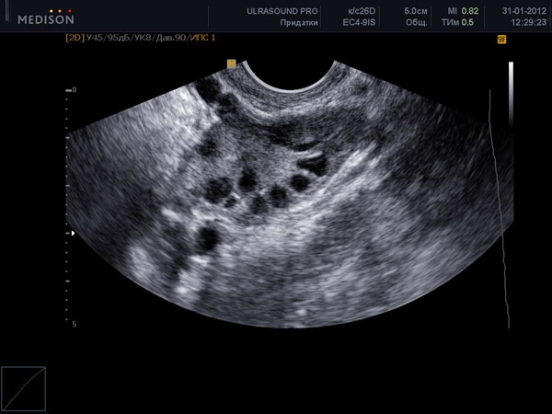
Task: Click the small yellow indicator icon top right
Action: pos(501,40)
